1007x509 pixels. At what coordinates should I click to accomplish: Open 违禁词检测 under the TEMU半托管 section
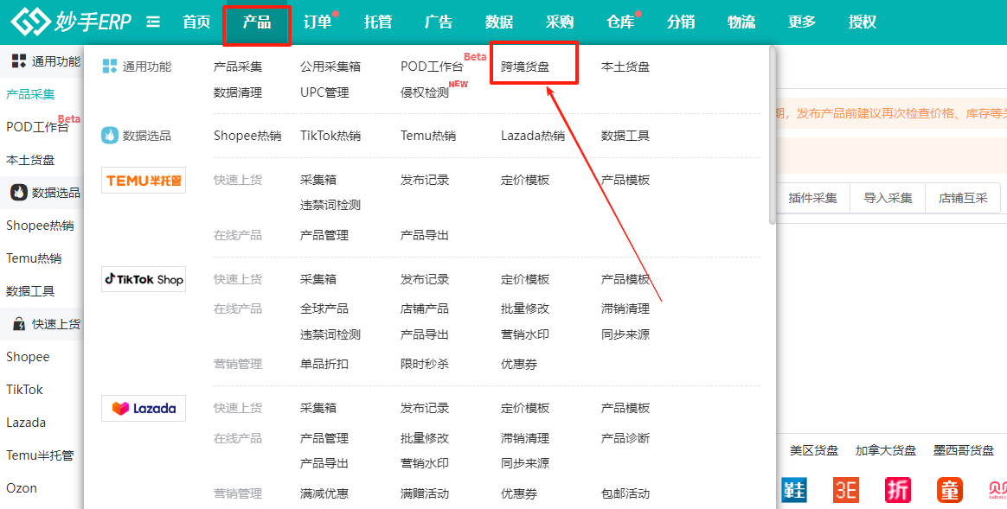(330, 206)
